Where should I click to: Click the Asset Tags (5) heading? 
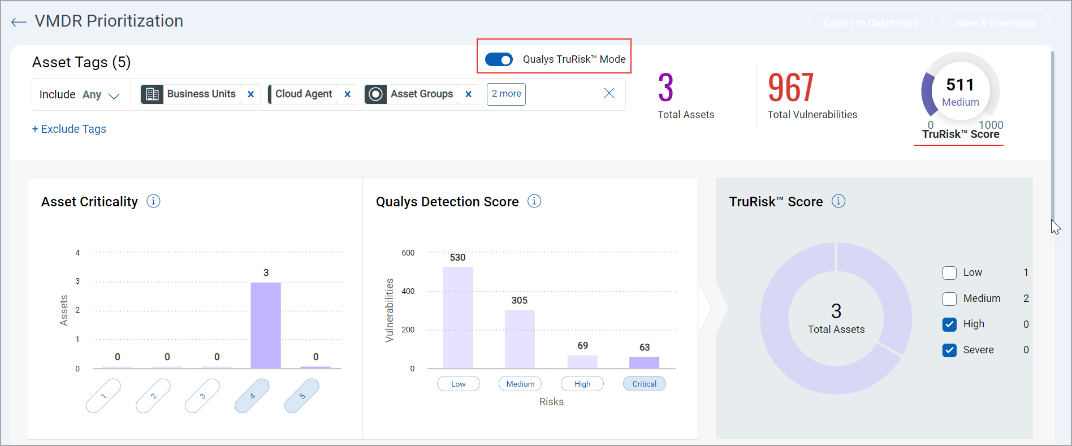coord(81,62)
